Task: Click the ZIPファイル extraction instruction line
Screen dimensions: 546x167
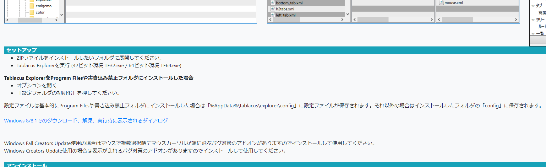Action: point(90,58)
